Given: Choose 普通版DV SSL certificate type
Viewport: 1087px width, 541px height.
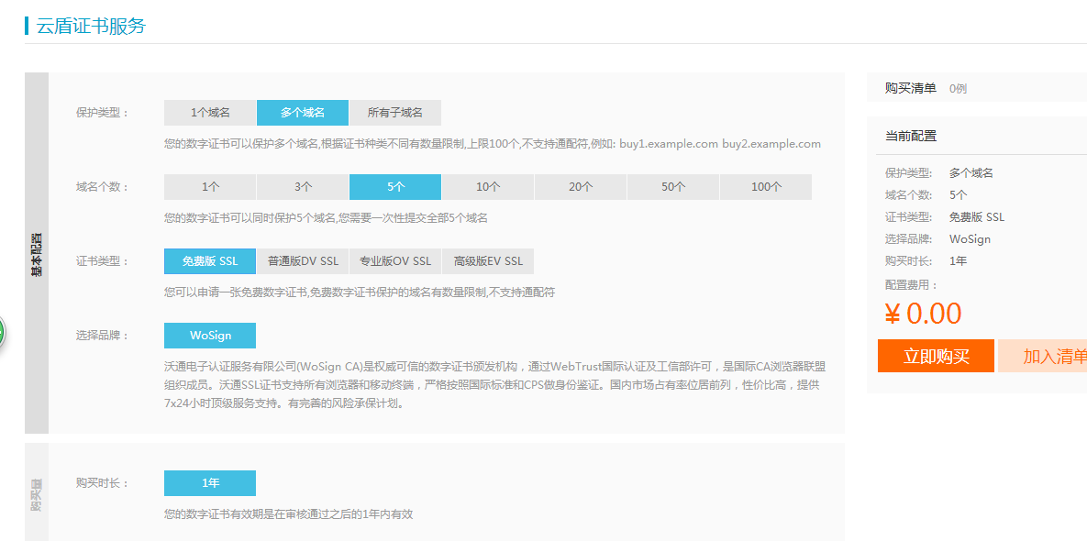Looking at the screenshot, I should (x=303, y=261).
